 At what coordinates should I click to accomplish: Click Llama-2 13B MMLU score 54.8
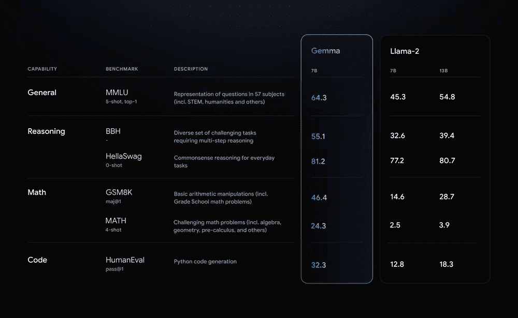pos(448,97)
